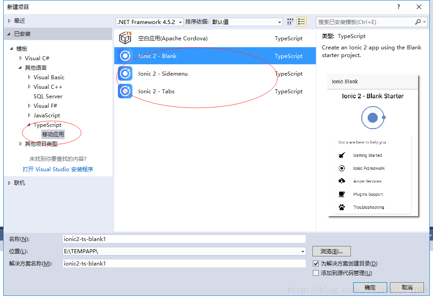
Task: Select the Ionic 2 - Sidemenu row
Action: [x=215, y=73]
